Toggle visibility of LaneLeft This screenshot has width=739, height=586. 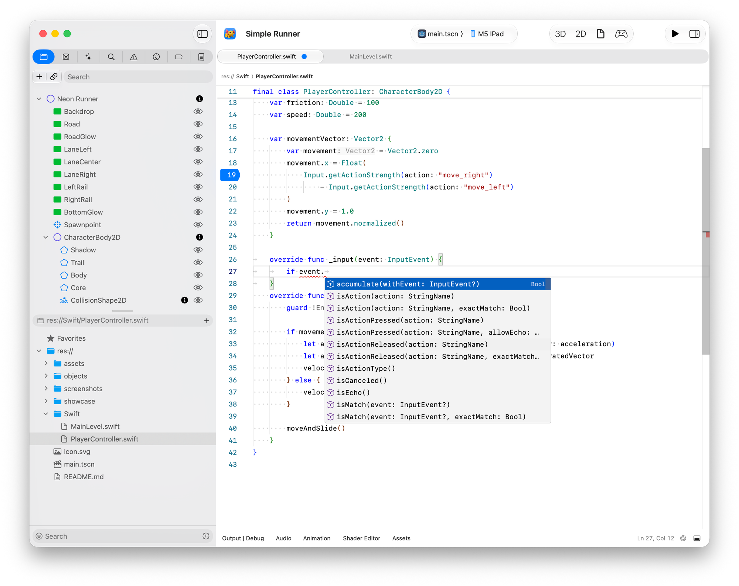point(198,149)
